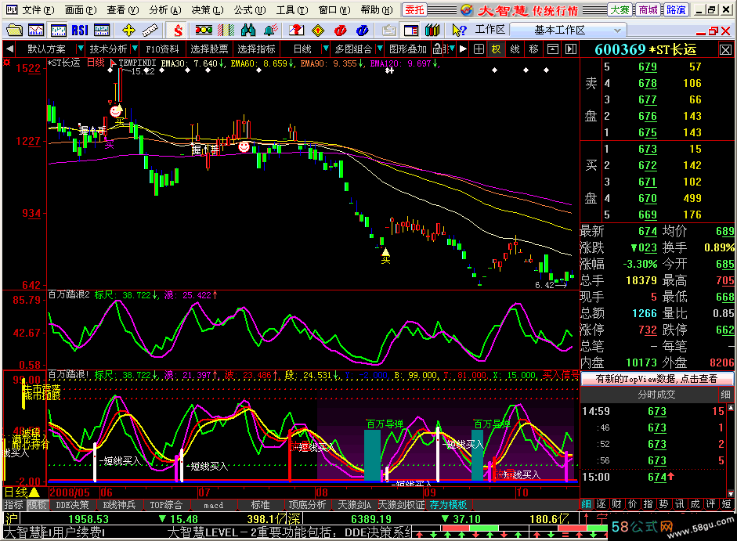Open the window layout panel icon
Image resolution: width=737 pixels, height=541 pixels.
(x=411, y=31)
